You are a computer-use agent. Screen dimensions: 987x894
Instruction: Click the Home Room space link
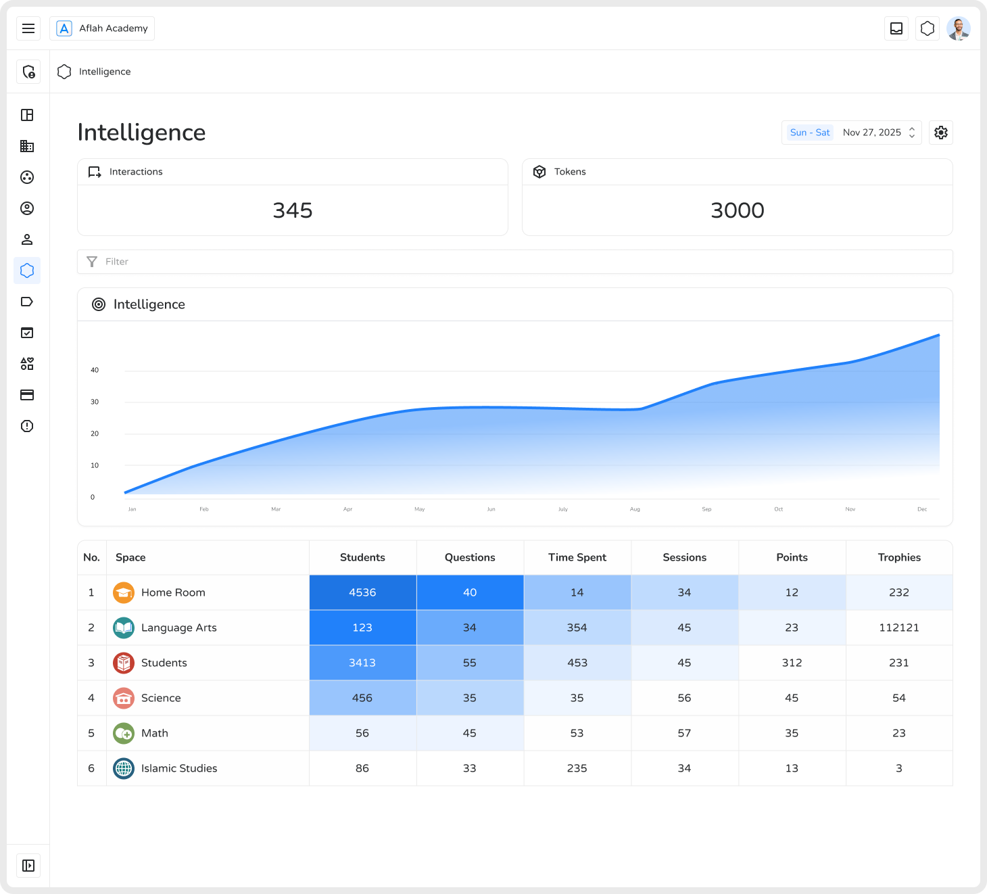tap(173, 592)
